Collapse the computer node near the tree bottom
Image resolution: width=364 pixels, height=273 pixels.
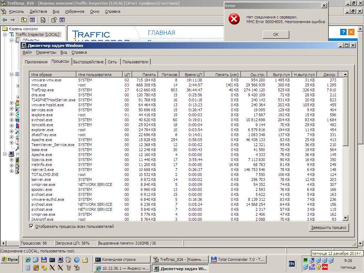[x=5, y=154]
